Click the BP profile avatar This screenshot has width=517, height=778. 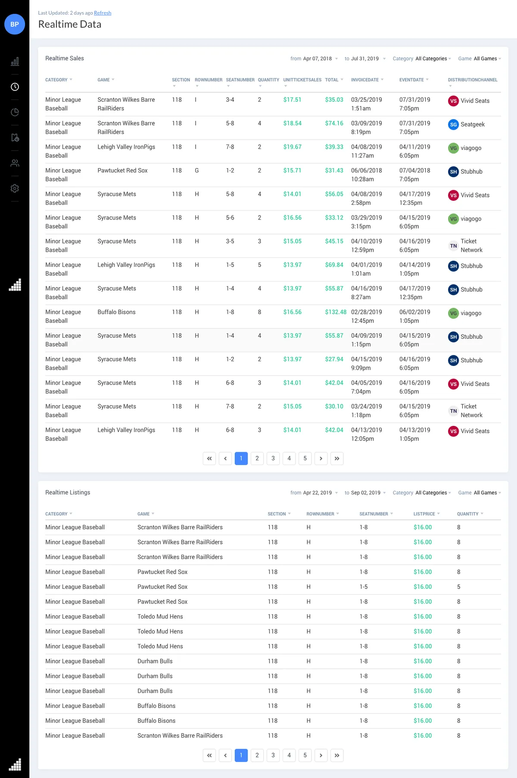coord(15,24)
